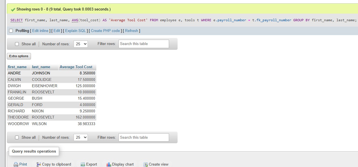Select the RICHARD cell

click(x=19, y=111)
